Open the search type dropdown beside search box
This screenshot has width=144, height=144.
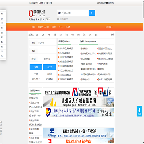[60, 13]
